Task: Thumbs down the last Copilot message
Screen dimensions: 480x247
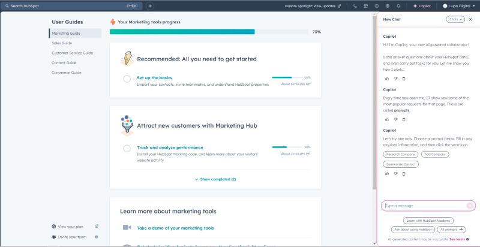Action: pos(395,174)
